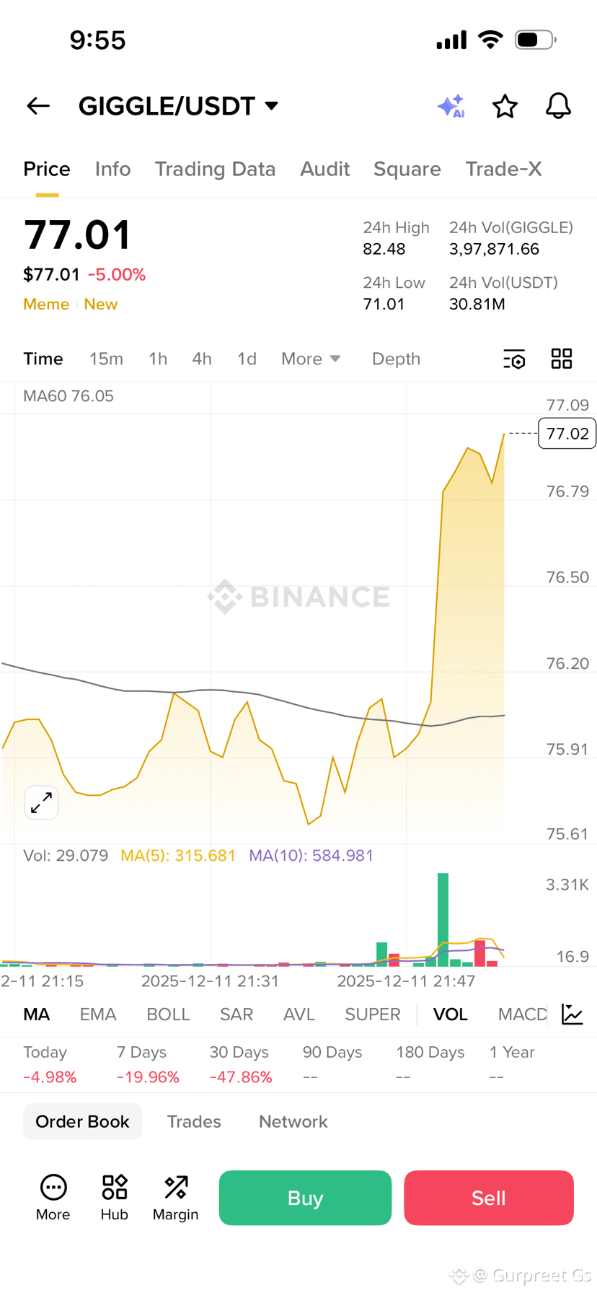Open the New category tag
The image size is (597, 1293).
(100, 304)
